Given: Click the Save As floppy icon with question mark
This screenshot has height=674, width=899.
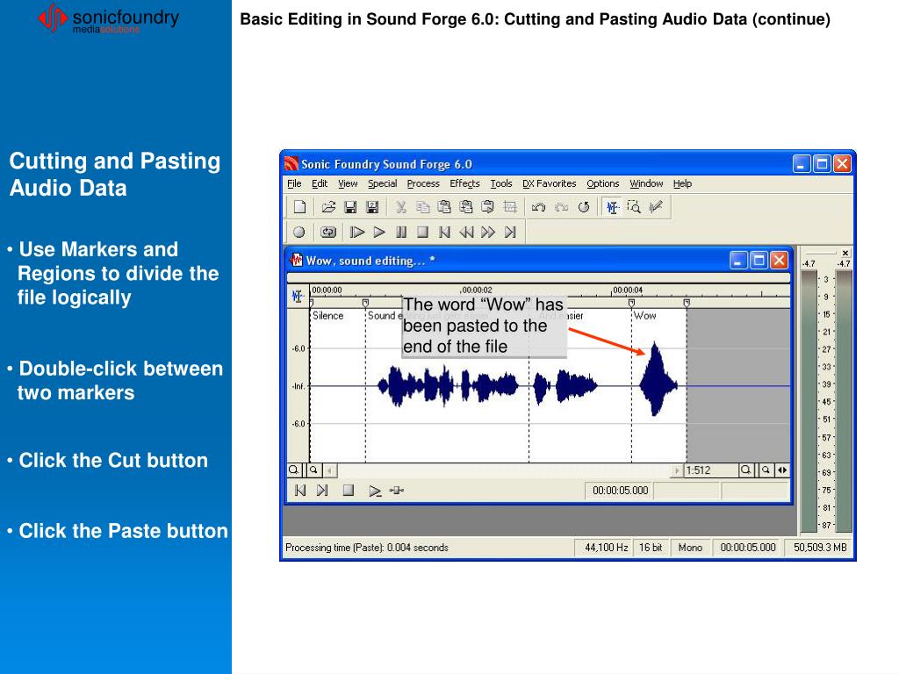Looking at the screenshot, I should 372,207.
